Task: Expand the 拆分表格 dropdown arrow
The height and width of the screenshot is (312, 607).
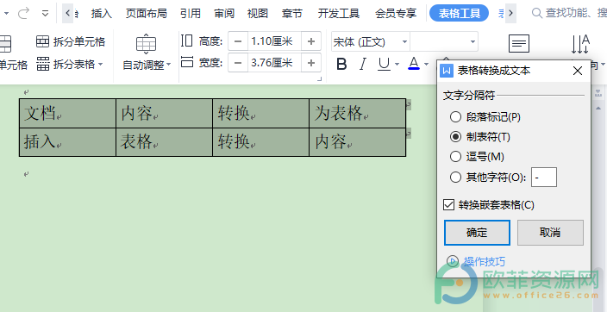Action: click(100, 64)
